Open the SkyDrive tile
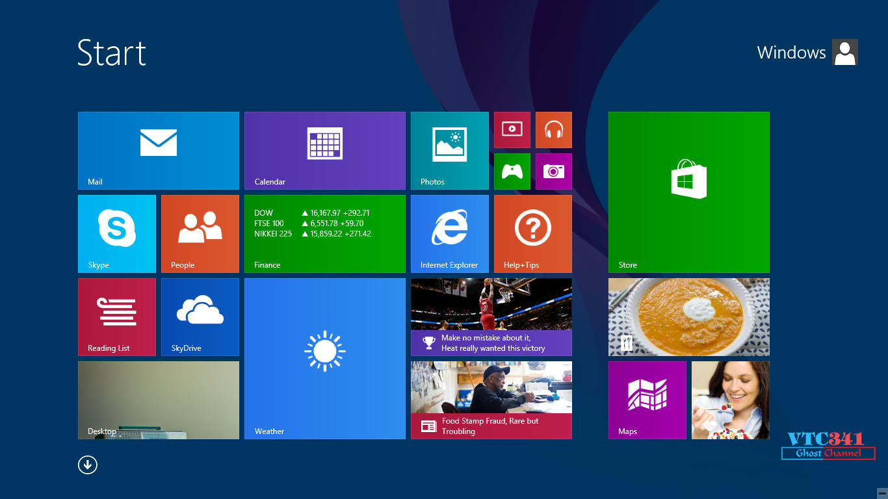Image resolution: width=888 pixels, height=499 pixels. point(200,317)
